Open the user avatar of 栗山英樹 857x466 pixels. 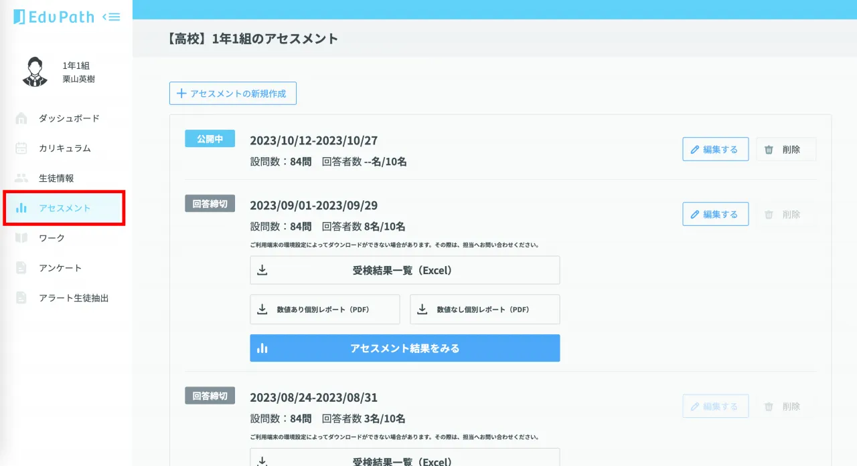35,72
